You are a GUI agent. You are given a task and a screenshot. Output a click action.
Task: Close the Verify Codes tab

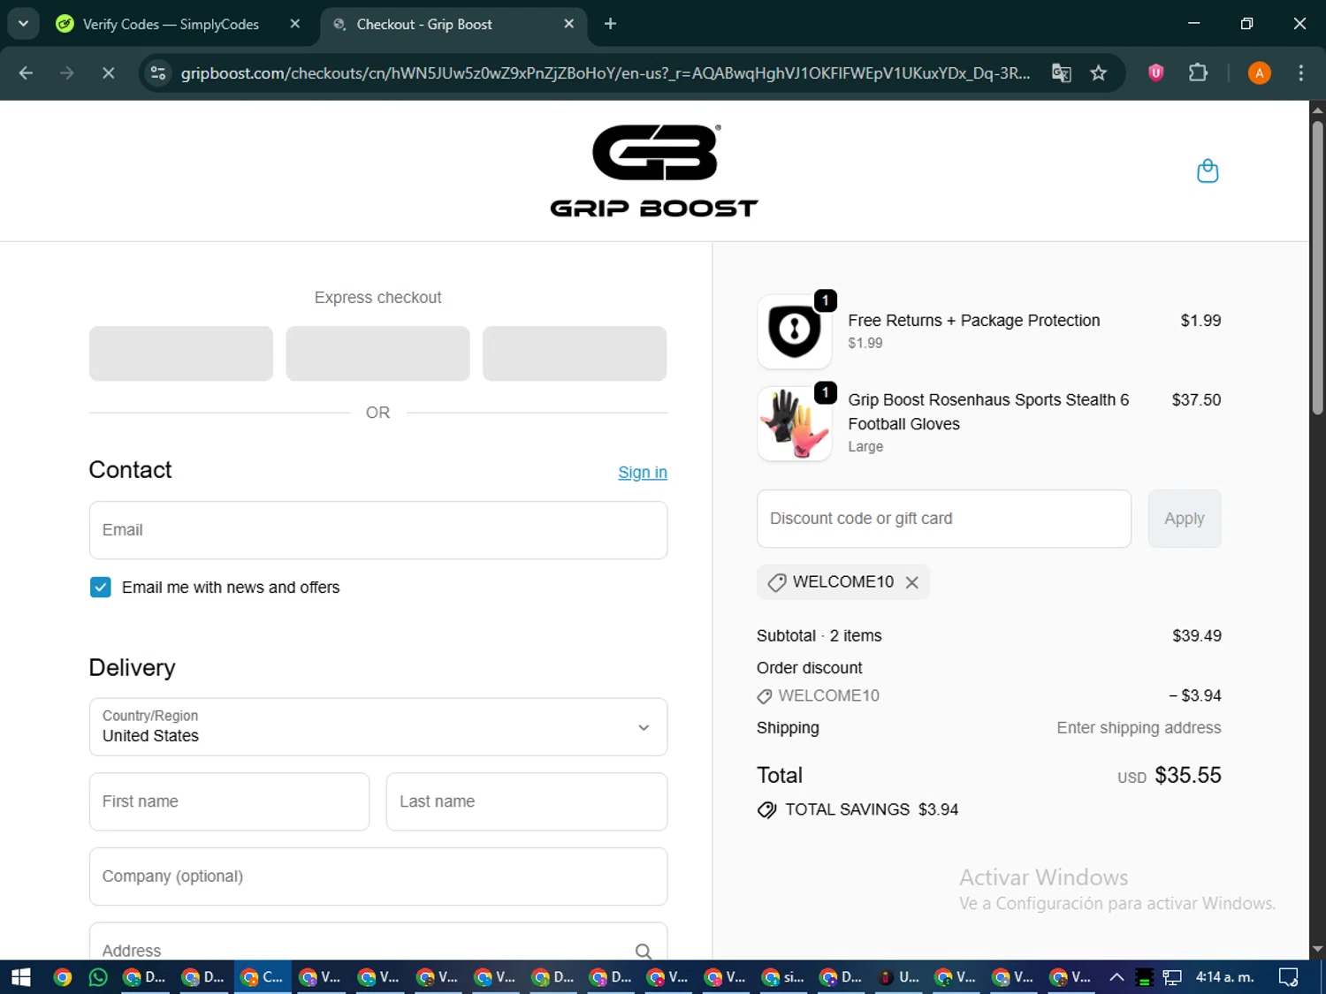point(295,24)
